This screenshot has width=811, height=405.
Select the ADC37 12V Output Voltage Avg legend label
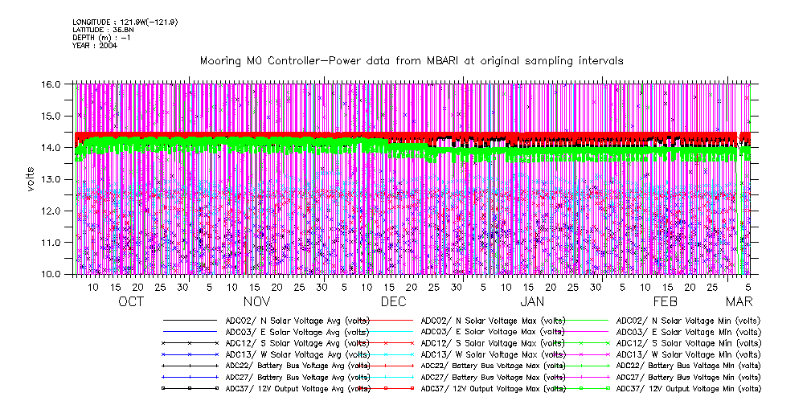(x=298, y=388)
